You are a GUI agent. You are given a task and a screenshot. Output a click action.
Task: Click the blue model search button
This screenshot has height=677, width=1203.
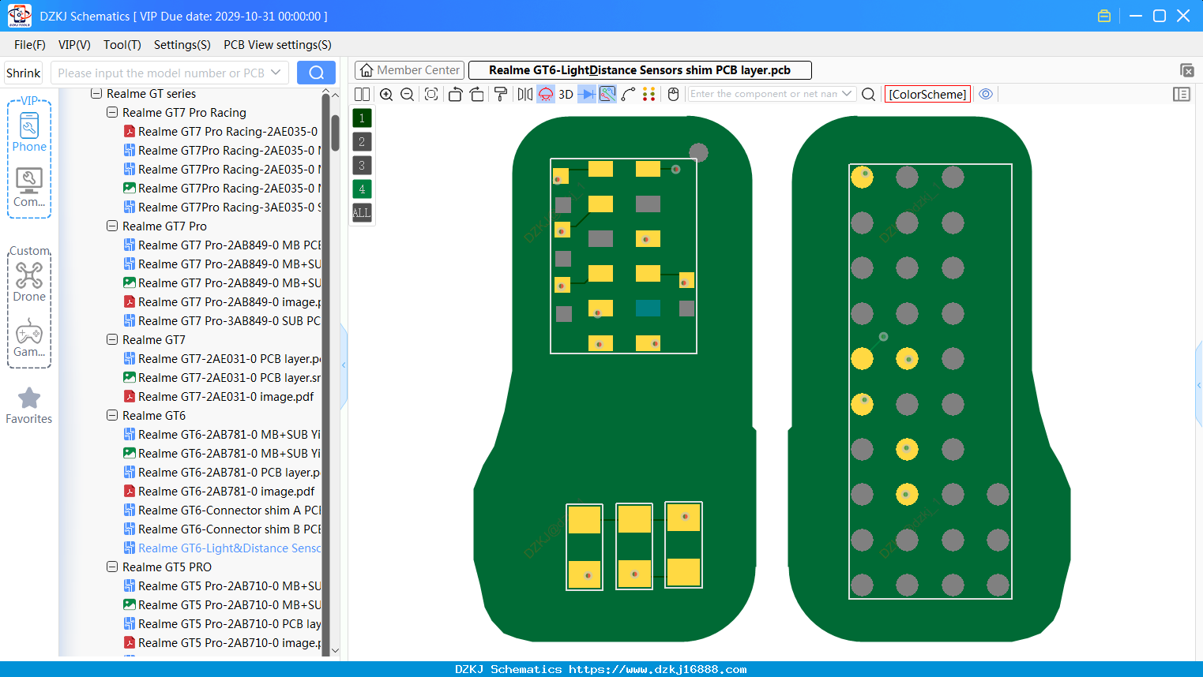pyautogui.click(x=316, y=73)
